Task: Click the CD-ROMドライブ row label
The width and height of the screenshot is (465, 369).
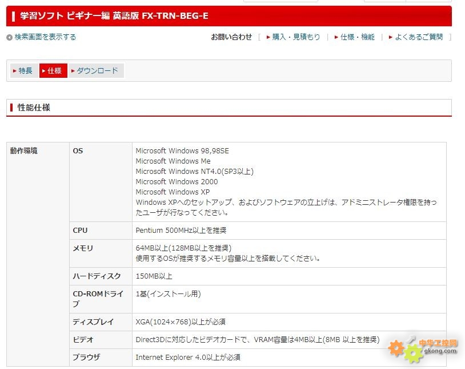Action: pos(98,299)
